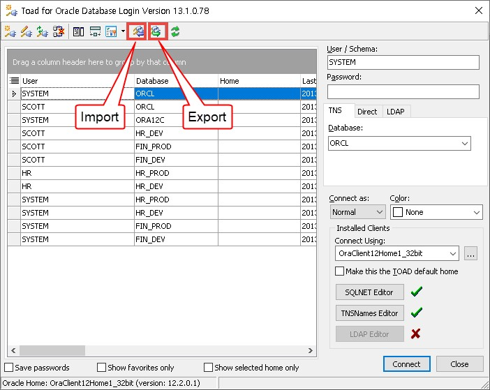490x390 pixels.
Task: Click the browse ellipsis button for client home
Action: [470, 253]
